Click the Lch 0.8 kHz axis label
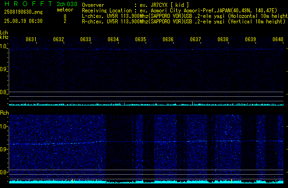This screenshot has width=288, height=188. [3, 92]
